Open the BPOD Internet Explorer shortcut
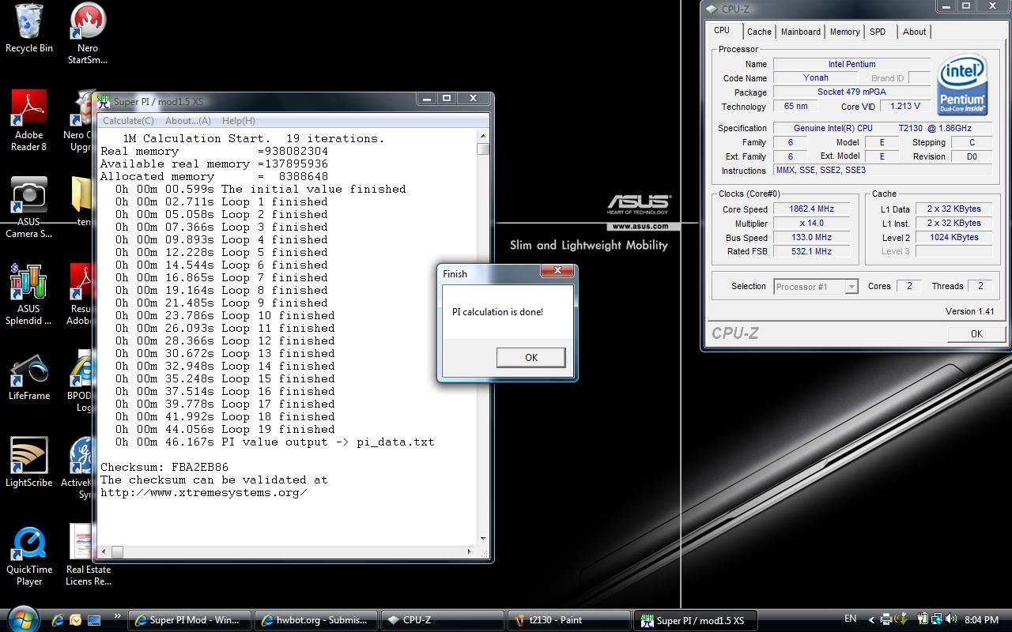1012x632 pixels. 81,381
